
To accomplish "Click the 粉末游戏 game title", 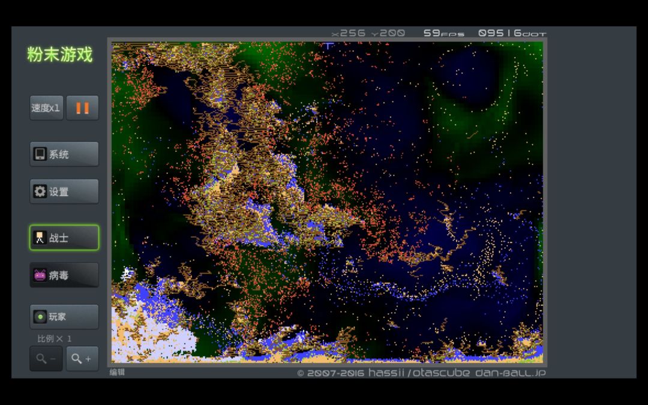I will [x=60, y=55].
